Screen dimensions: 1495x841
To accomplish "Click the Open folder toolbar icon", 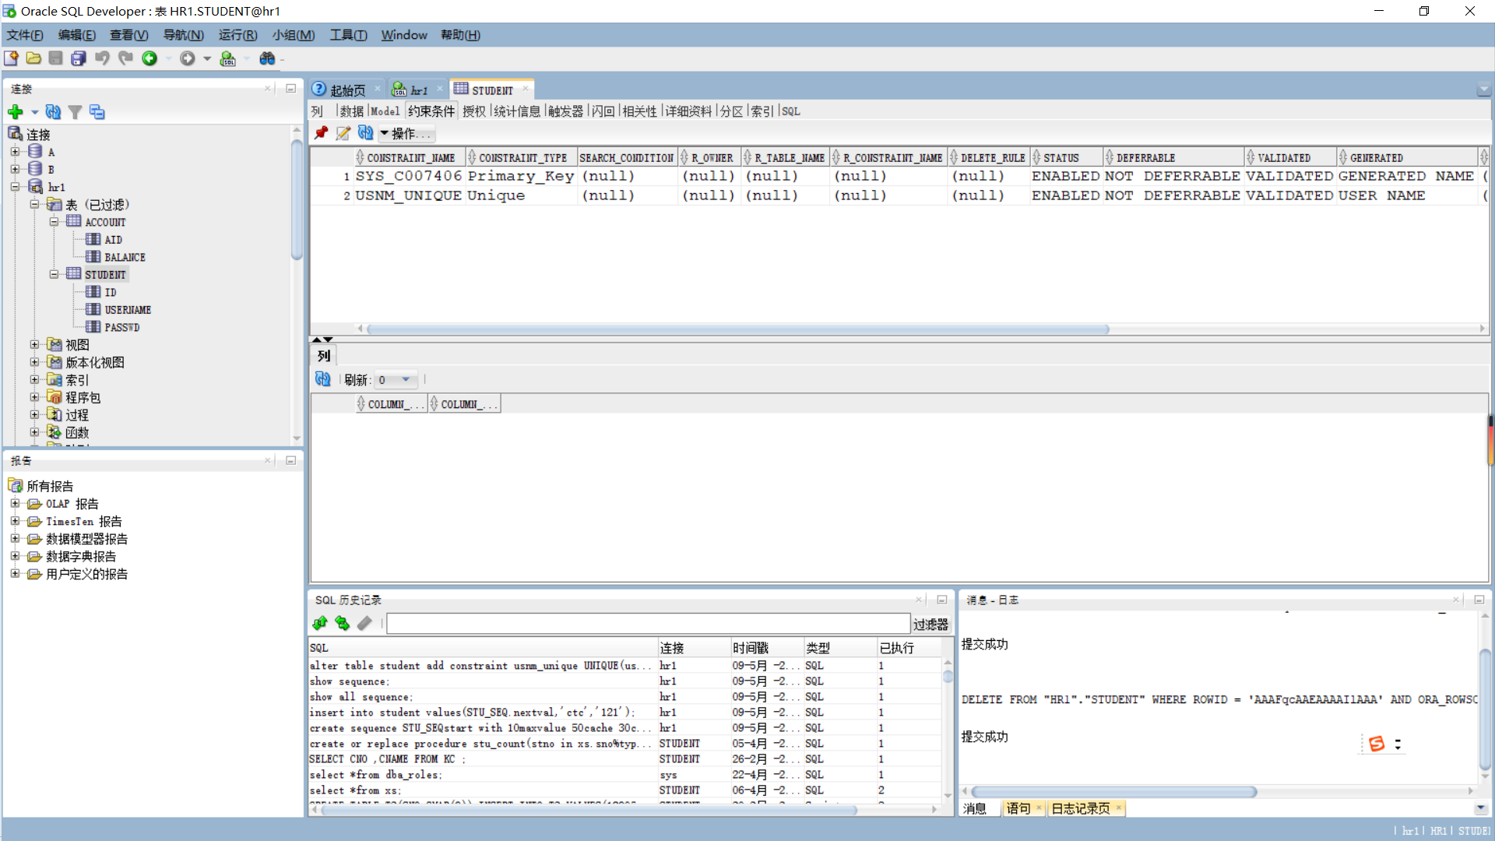I will tap(33, 58).
